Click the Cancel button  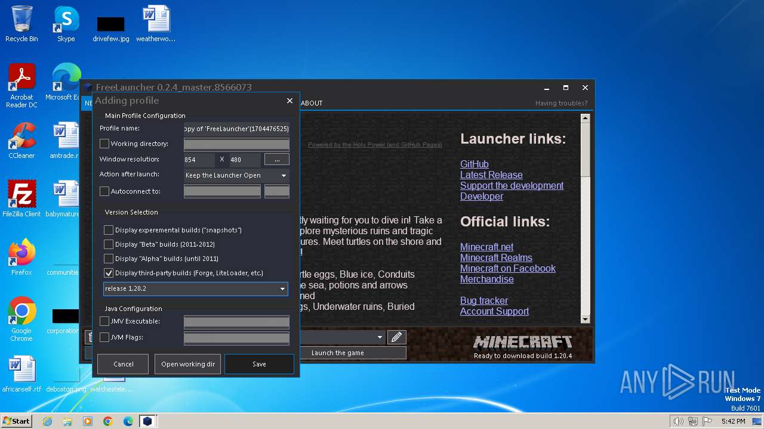point(124,364)
